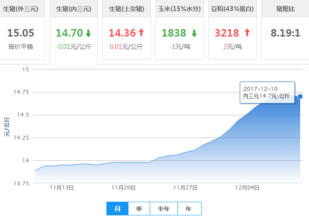This screenshot has width=309, height=218.
Task: Select the 月 period button
Action: point(117,209)
